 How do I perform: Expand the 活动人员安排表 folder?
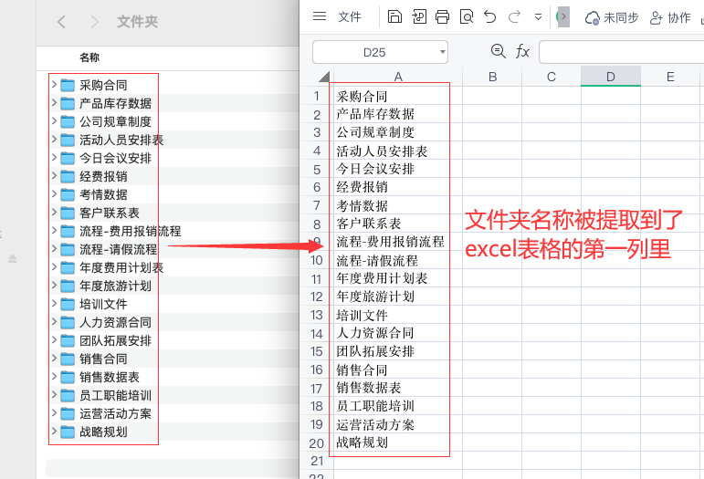pyautogui.click(x=54, y=139)
